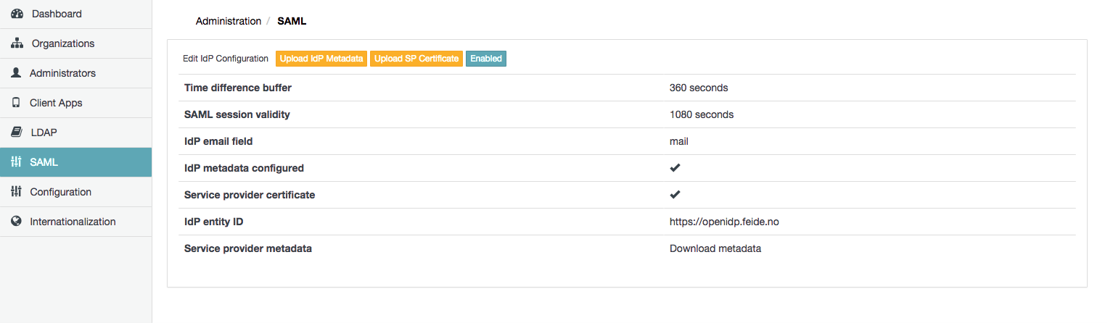This screenshot has width=1113, height=323.
Task: Click the IdP metadata configured checkmark
Action: (675, 168)
